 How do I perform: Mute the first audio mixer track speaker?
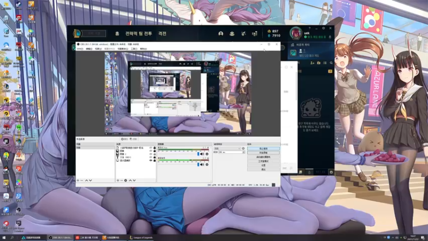pos(202,154)
